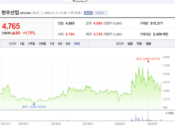The width and height of the screenshot is (175, 127).
Task: Click the 현우산업 stock name
Action: pyautogui.click(x=10, y=12)
